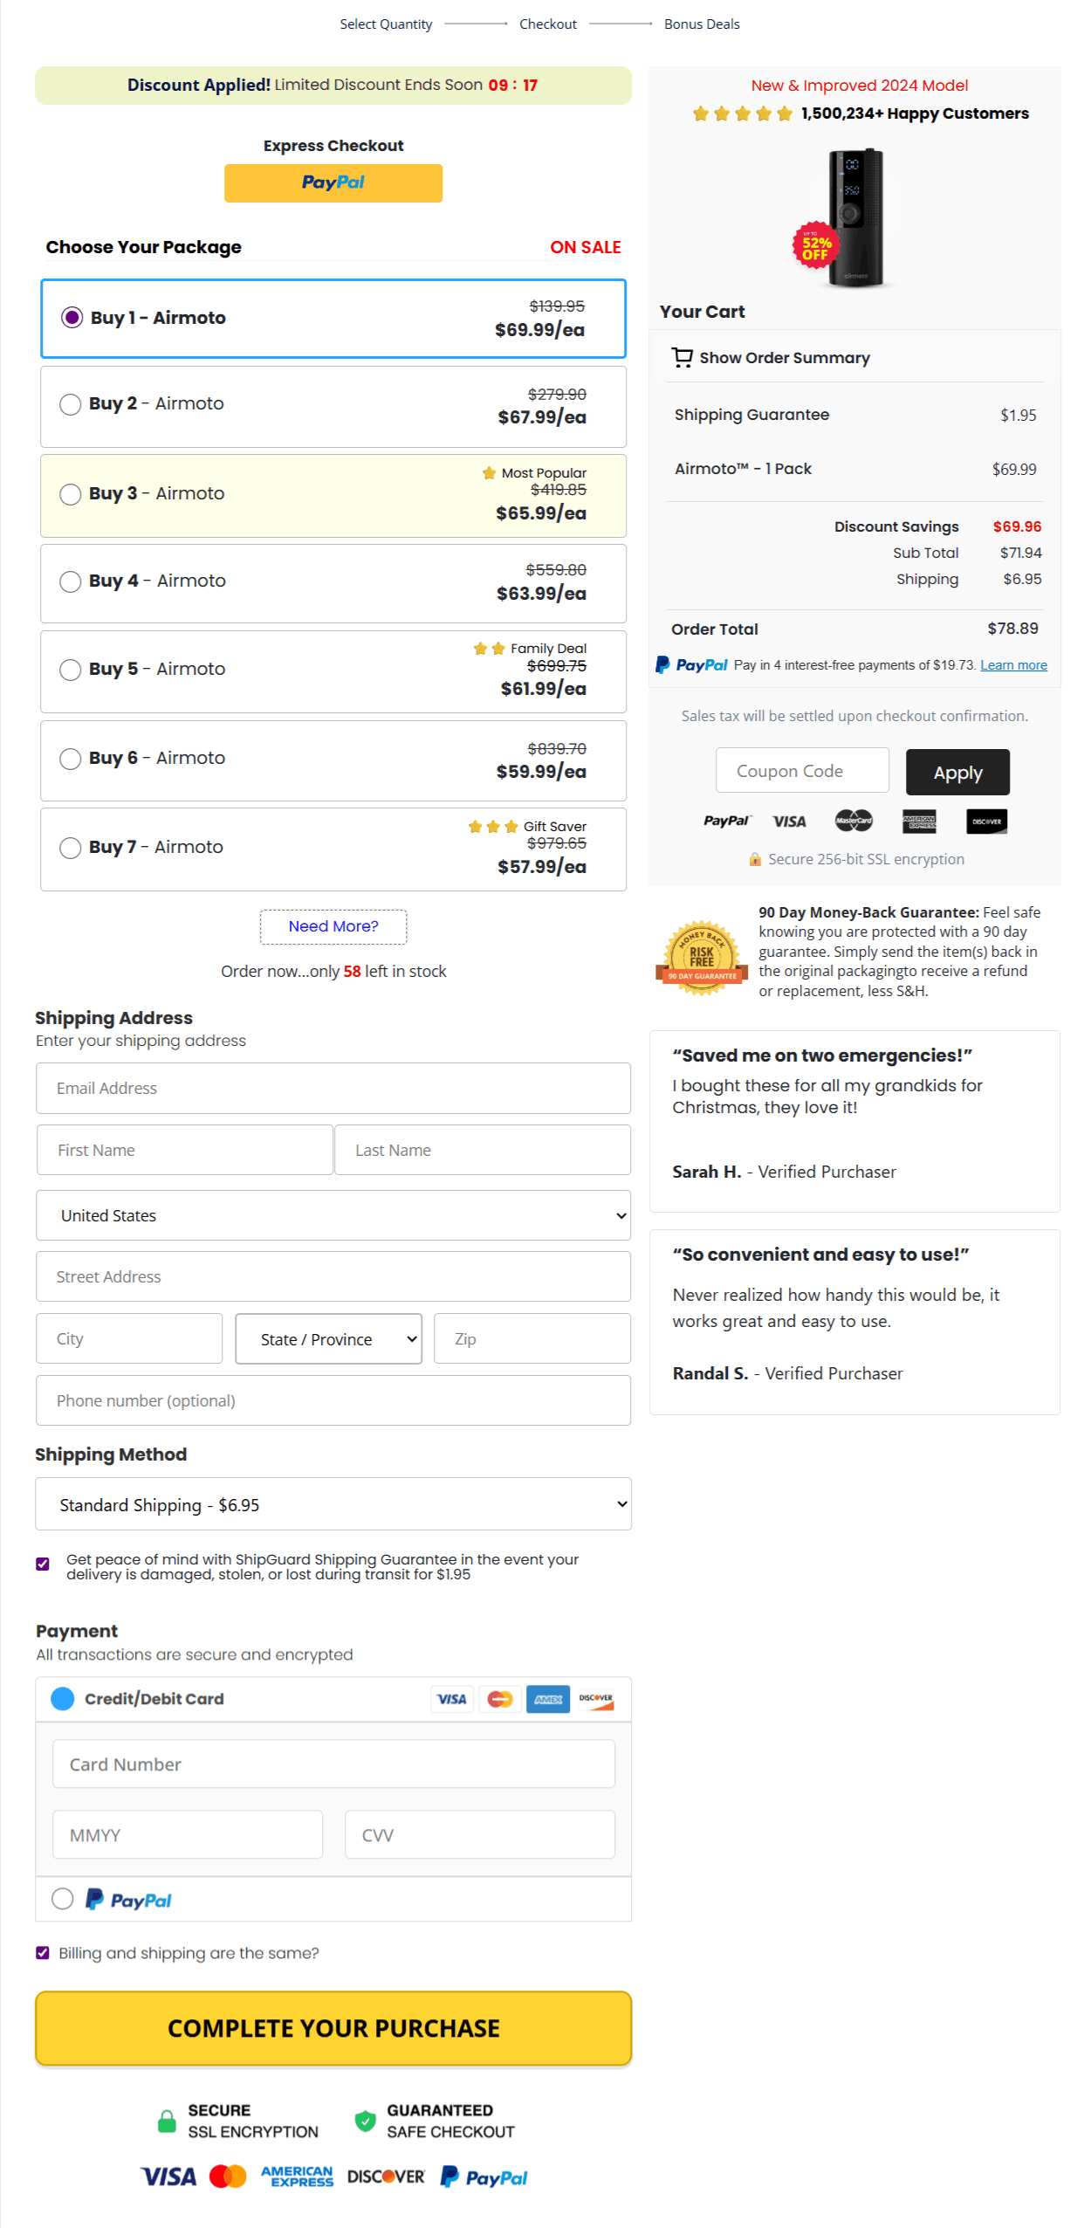Click the Need More? button

pos(333,926)
